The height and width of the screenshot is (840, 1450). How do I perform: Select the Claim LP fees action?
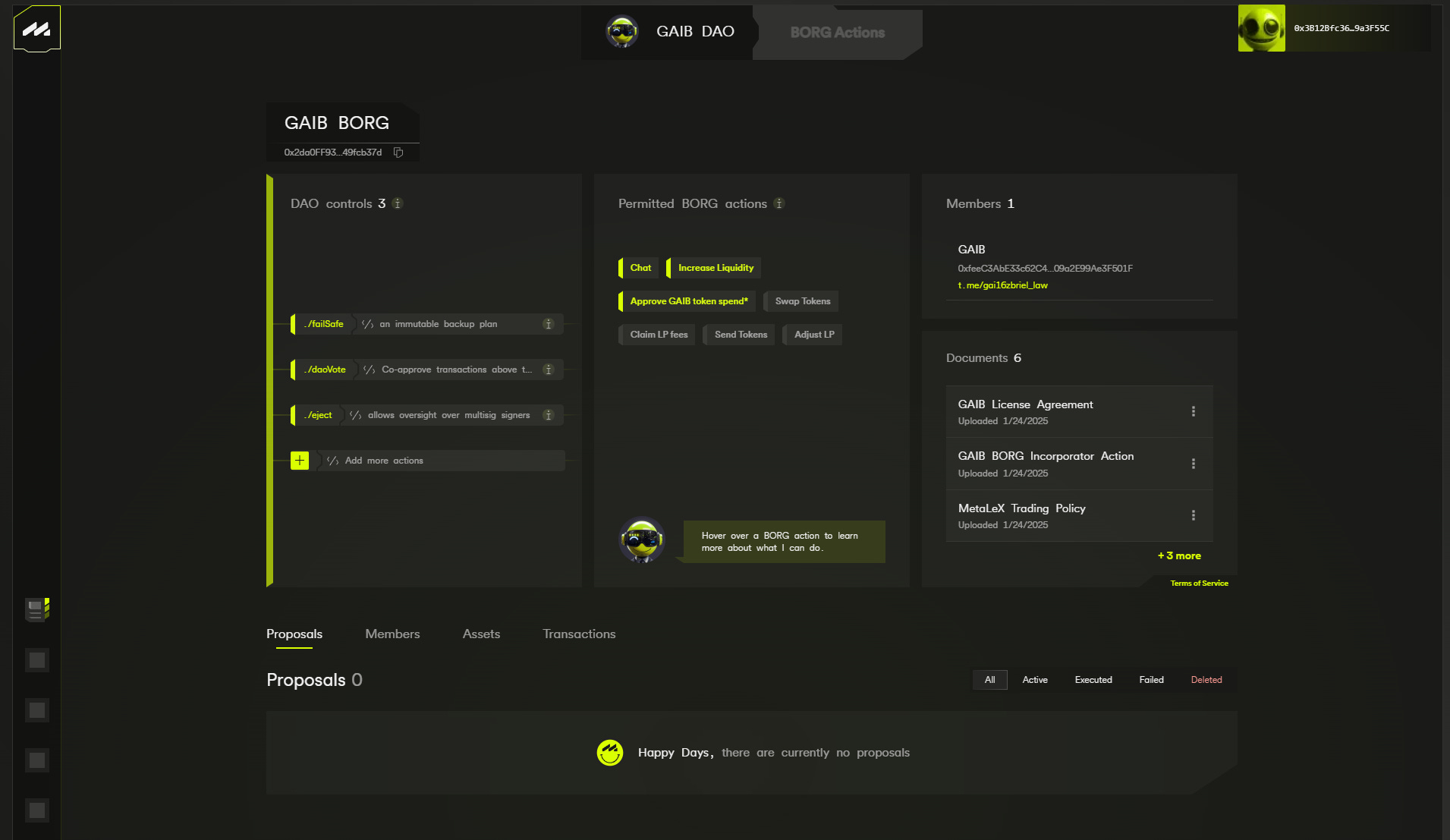(x=657, y=335)
